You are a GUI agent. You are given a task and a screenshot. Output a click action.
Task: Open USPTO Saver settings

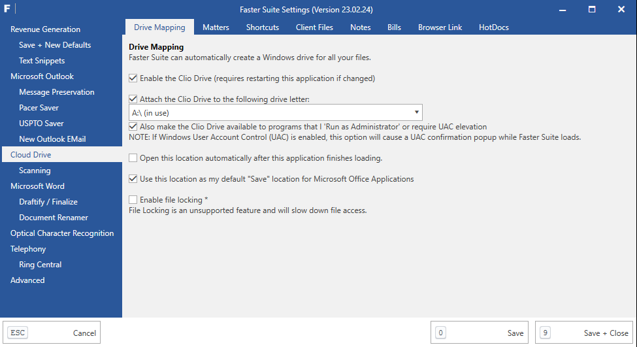[x=41, y=124]
